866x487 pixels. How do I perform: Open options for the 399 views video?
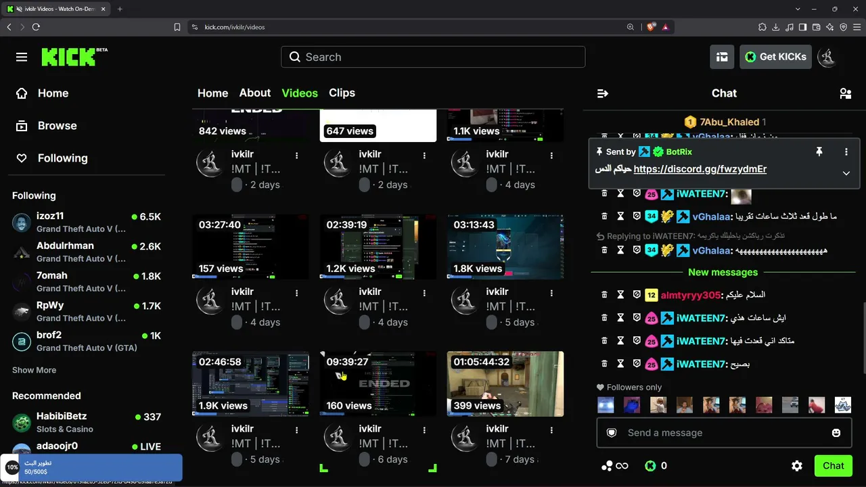pyautogui.click(x=551, y=430)
